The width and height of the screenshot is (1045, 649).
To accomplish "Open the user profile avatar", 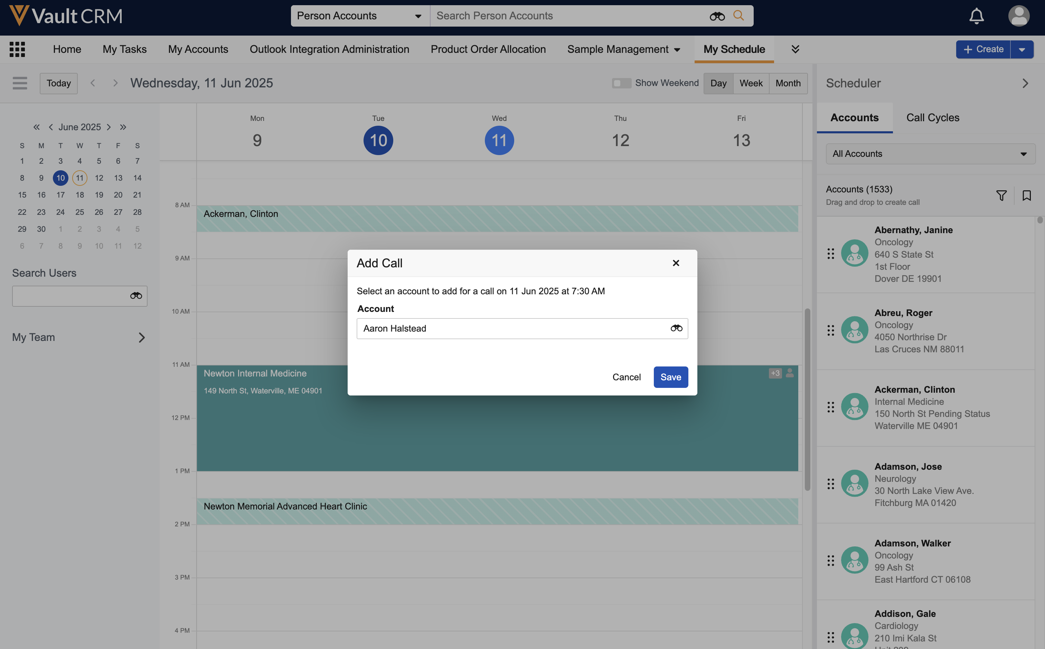I will [1018, 16].
